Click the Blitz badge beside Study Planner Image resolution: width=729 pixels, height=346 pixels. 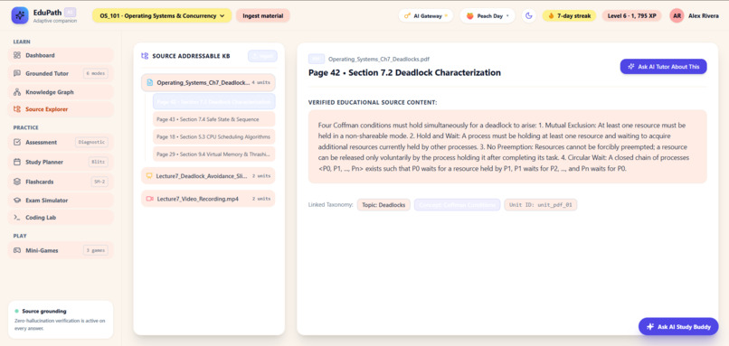(x=98, y=162)
